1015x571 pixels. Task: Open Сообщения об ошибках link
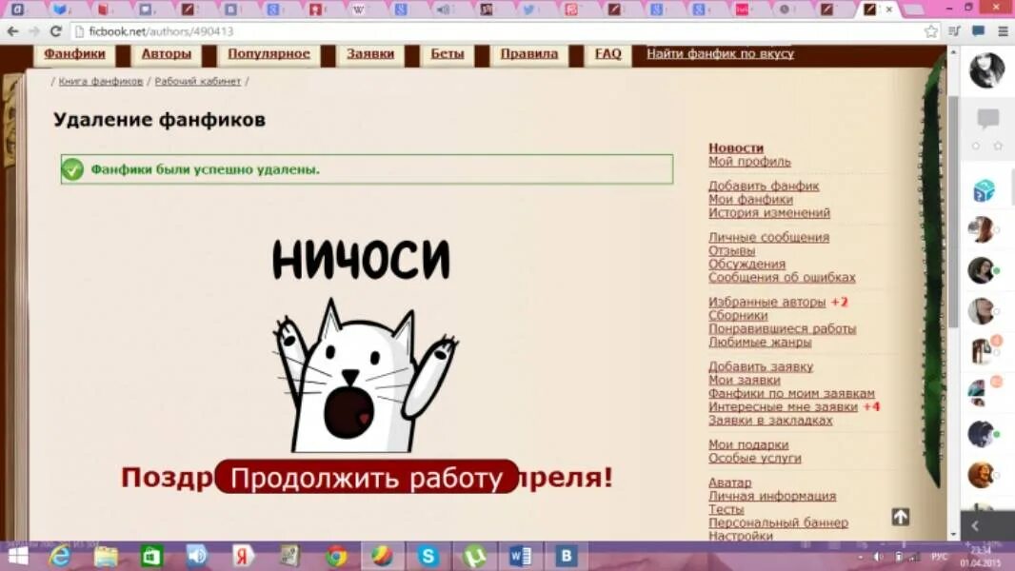coord(782,278)
